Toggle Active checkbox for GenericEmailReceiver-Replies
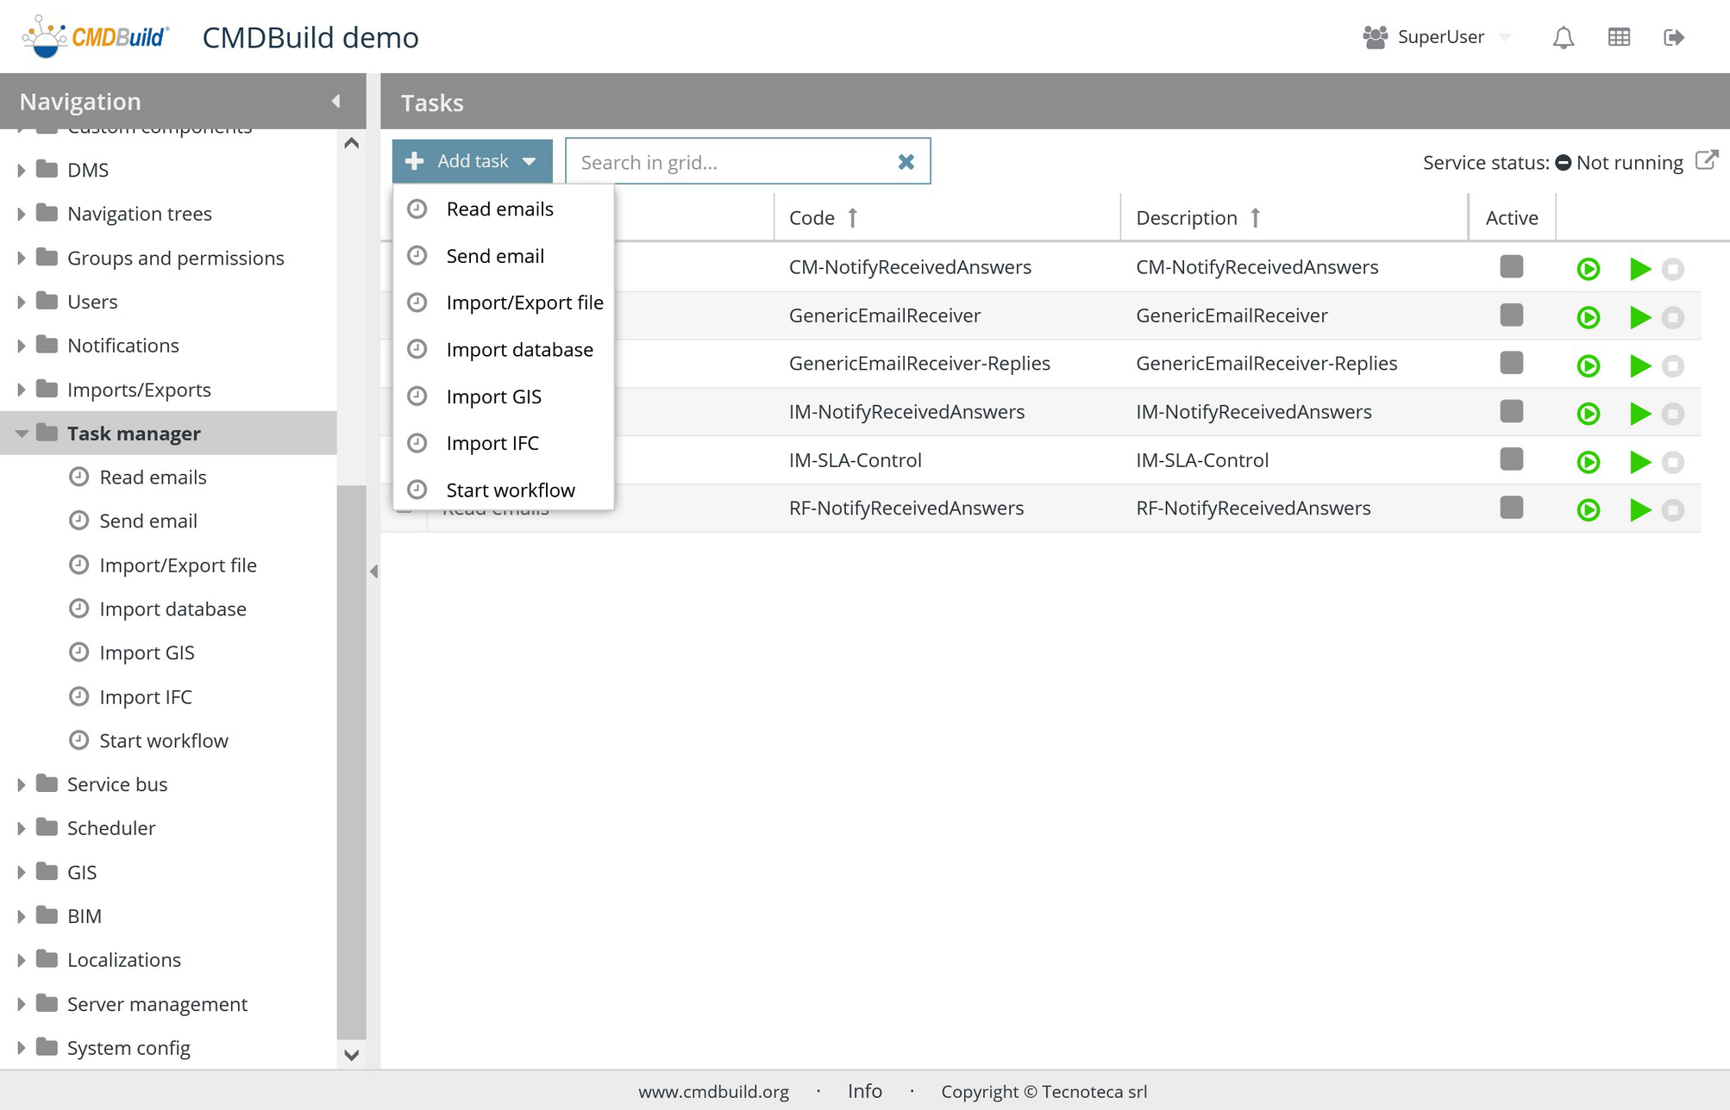Screen dimensions: 1730x1110 [1511, 364]
